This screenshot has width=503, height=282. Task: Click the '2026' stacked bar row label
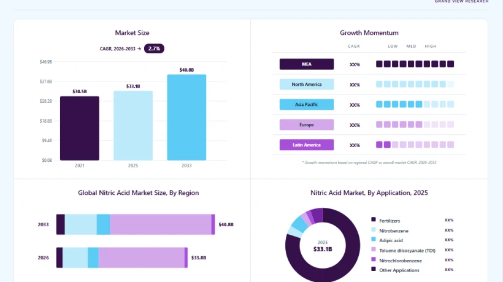tap(44, 257)
